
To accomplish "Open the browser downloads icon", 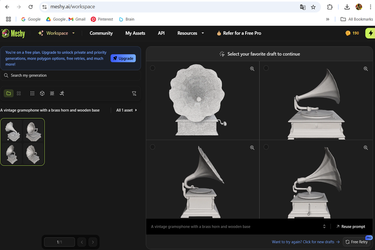I will click(x=347, y=7).
